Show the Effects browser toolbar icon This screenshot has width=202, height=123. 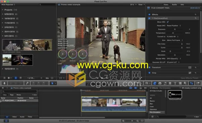click(x=155, y=83)
